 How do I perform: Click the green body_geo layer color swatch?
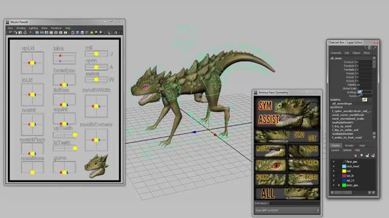tap(344, 185)
